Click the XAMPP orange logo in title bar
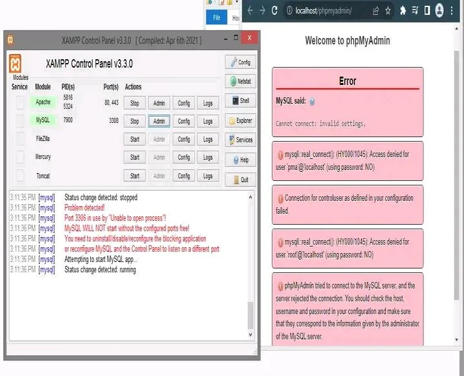 tap(10, 40)
